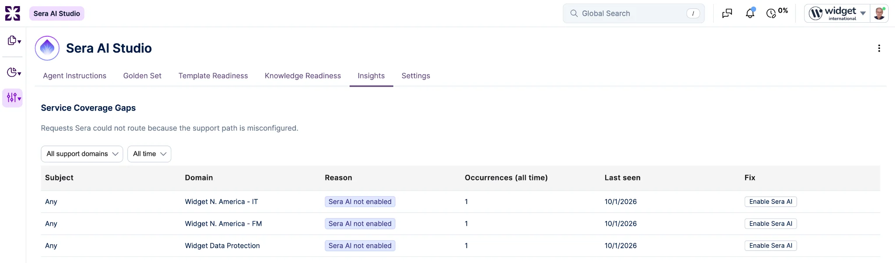The width and height of the screenshot is (895, 263).
Task: Select the Insights tab
Action: point(371,76)
